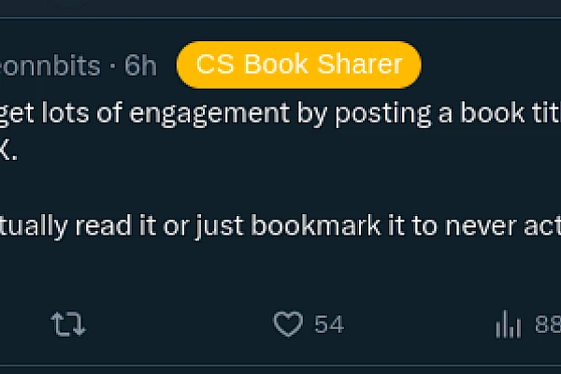
Task: Like the tweet with the heart icon
Action: 288,324
